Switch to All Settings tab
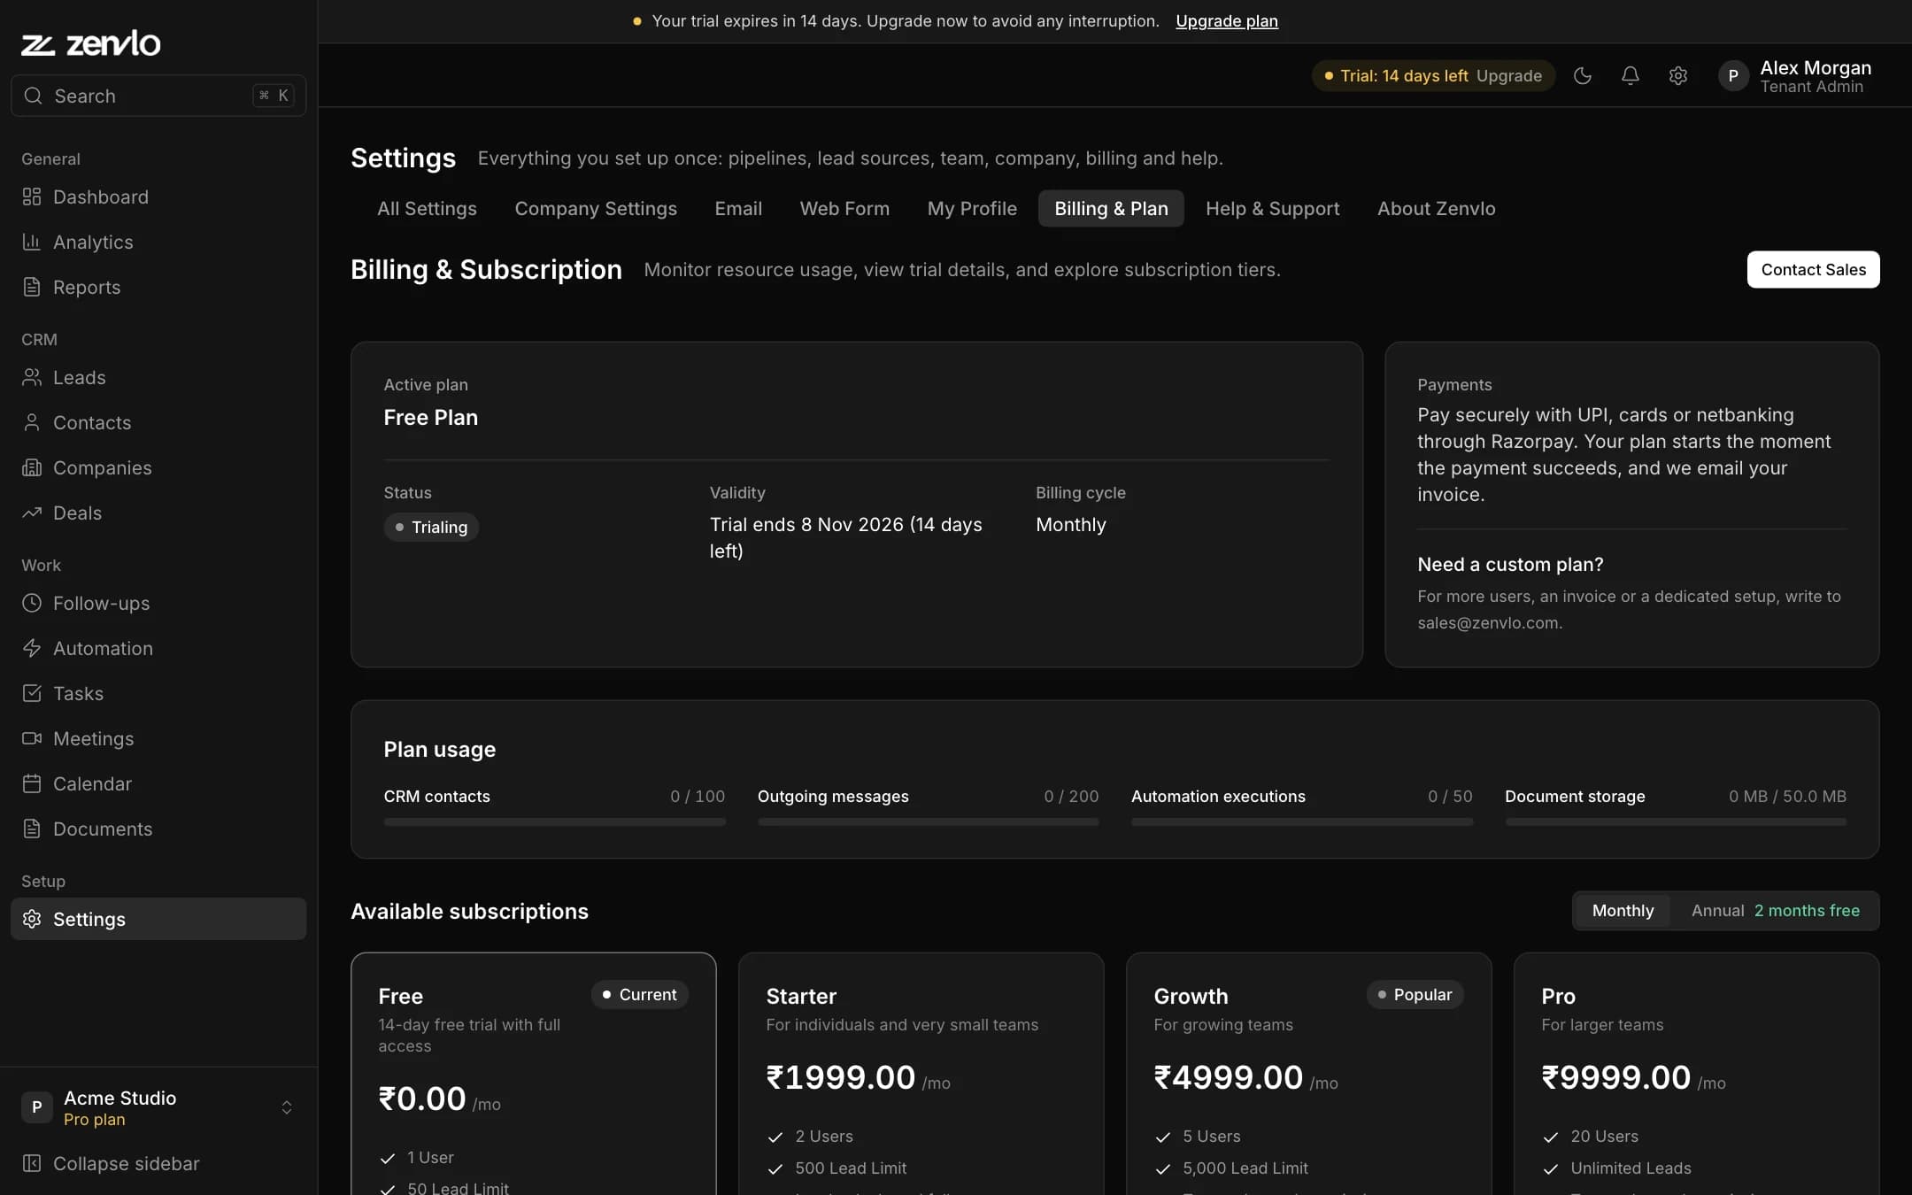 pyautogui.click(x=427, y=209)
